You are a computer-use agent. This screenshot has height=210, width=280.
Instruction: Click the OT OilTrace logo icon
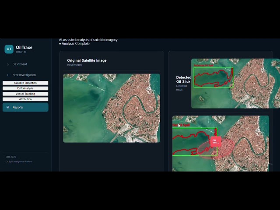tap(9, 49)
